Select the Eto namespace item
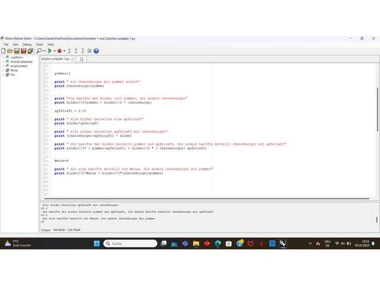The width and height of the screenshot is (380, 285). [12, 75]
